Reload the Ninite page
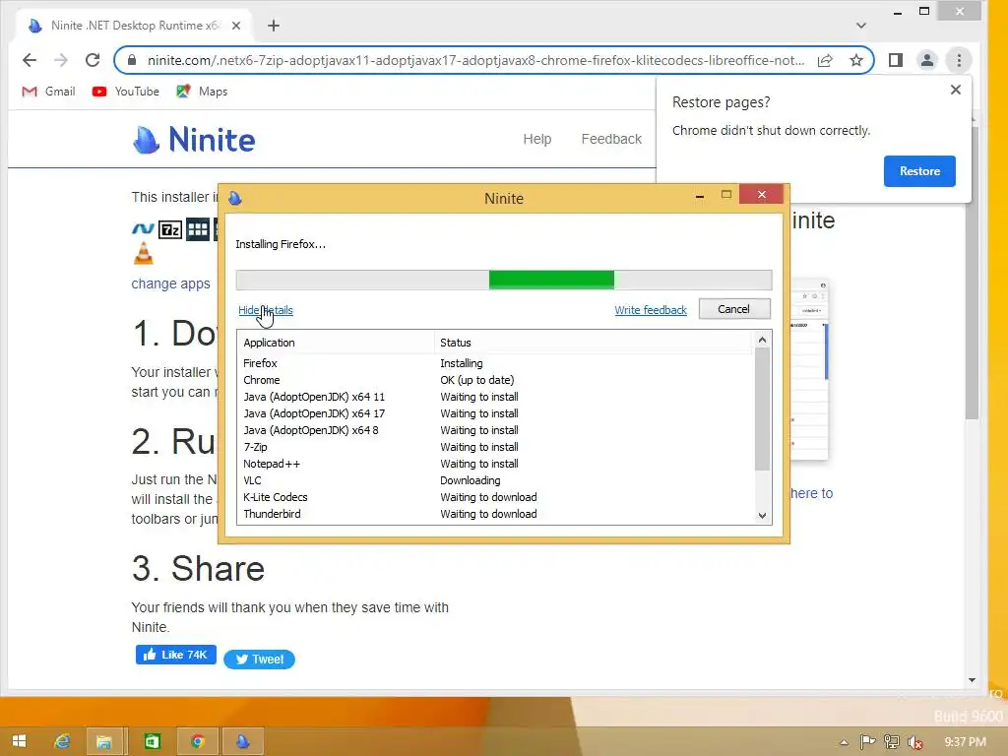Viewport: 1008px width, 756px height. pos(93,60)
